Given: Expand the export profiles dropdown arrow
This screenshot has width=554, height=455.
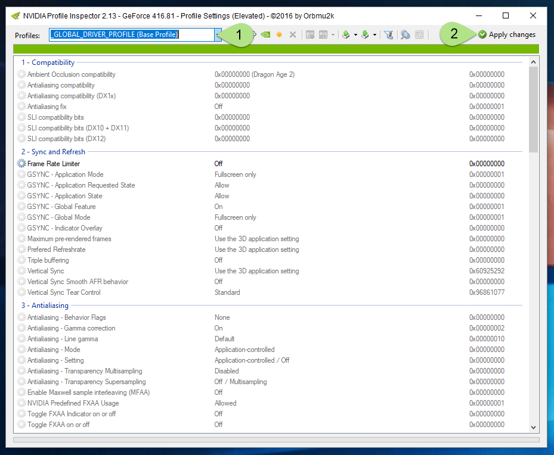Looking at the screenshot, I should point(355,35).
